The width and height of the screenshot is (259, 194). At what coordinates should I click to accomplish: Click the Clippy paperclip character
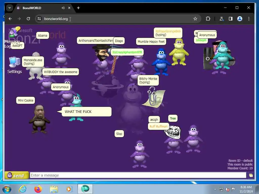click(x=154, y=97)
